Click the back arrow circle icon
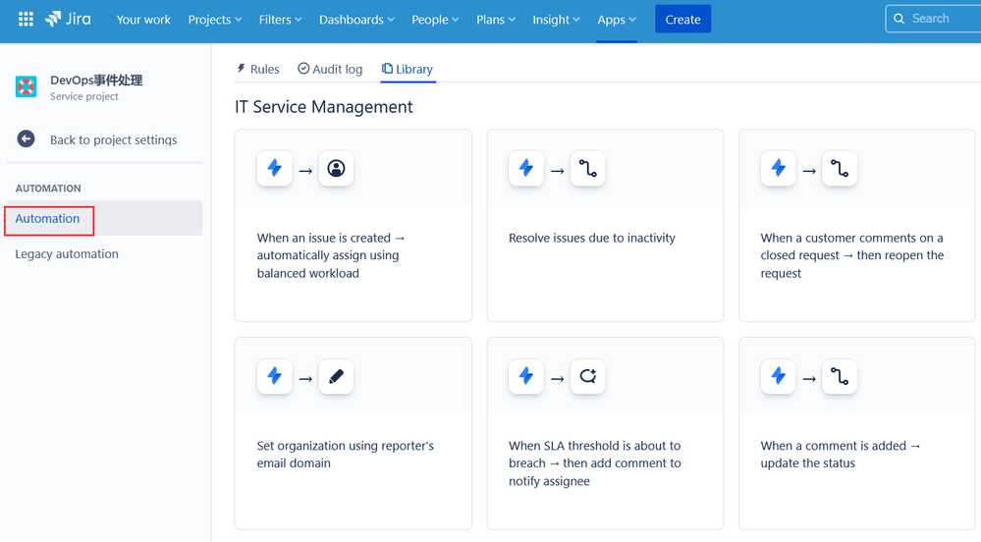 click(26, 139)
